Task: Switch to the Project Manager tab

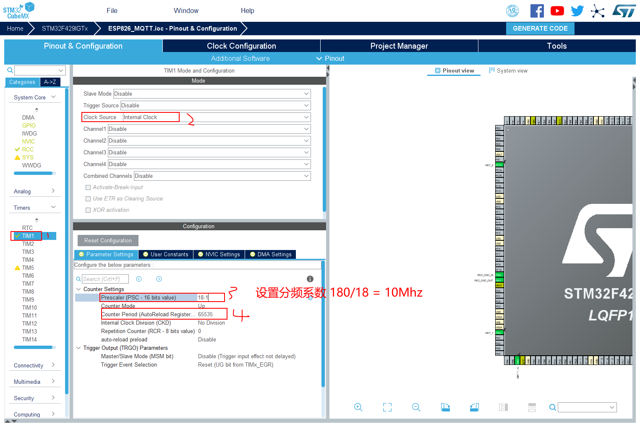Action: click(x=399, y=46)
